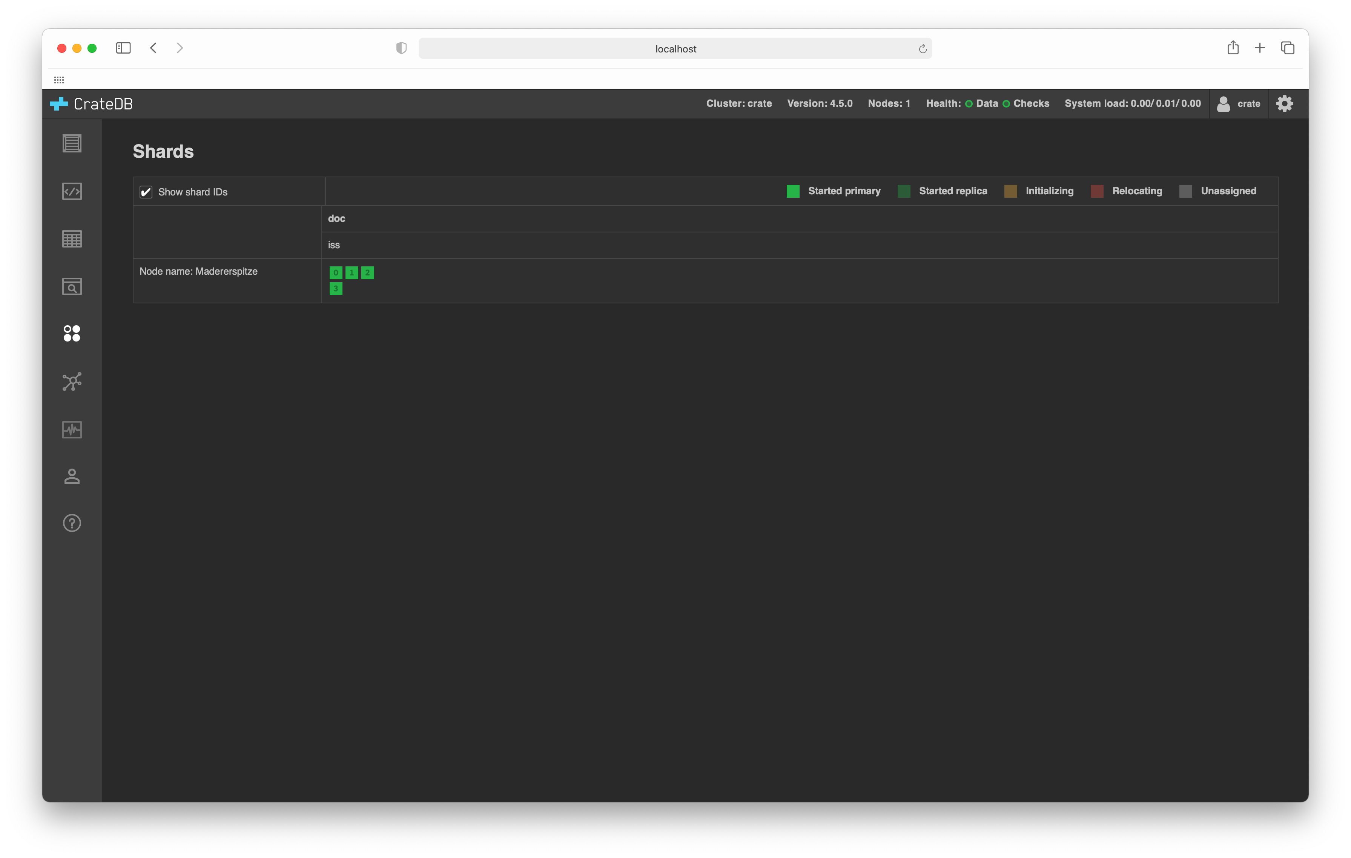Screen dimensions: 1351x858
Task: Open the Tables view icon in the sidebar
Action: 72,239
